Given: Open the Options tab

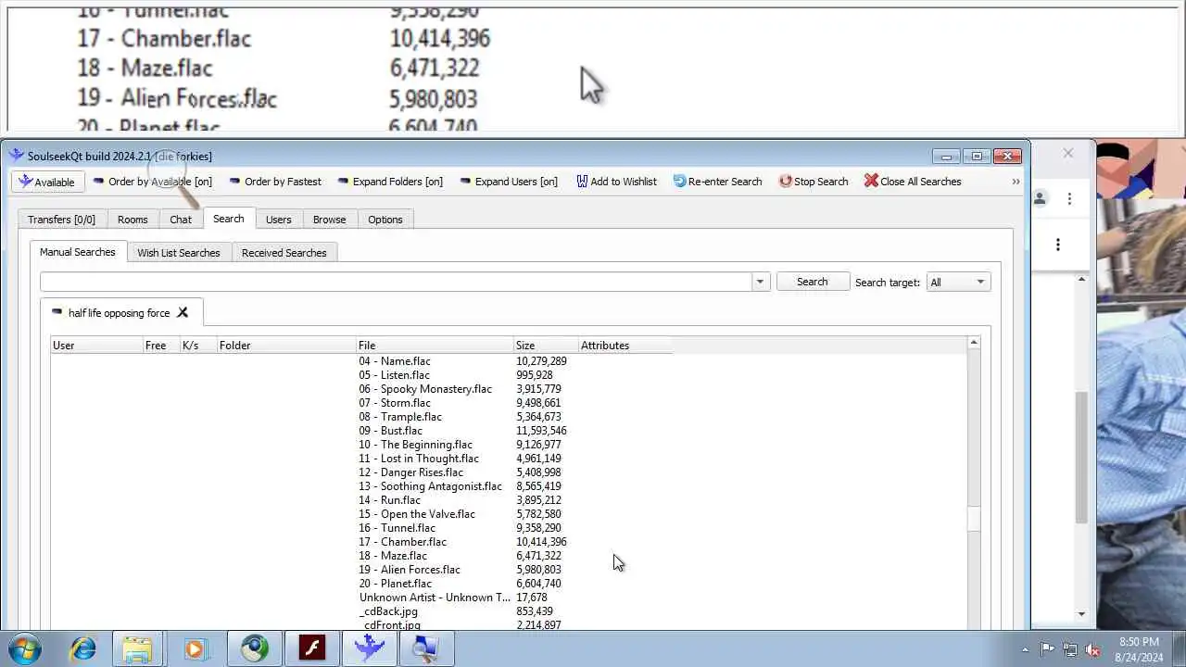Looking at the screenshot, I should pyautogui.click(x=385, y=220).
